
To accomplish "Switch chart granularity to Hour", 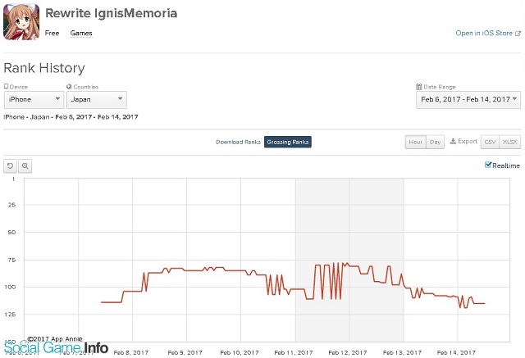I will point(416,142).
